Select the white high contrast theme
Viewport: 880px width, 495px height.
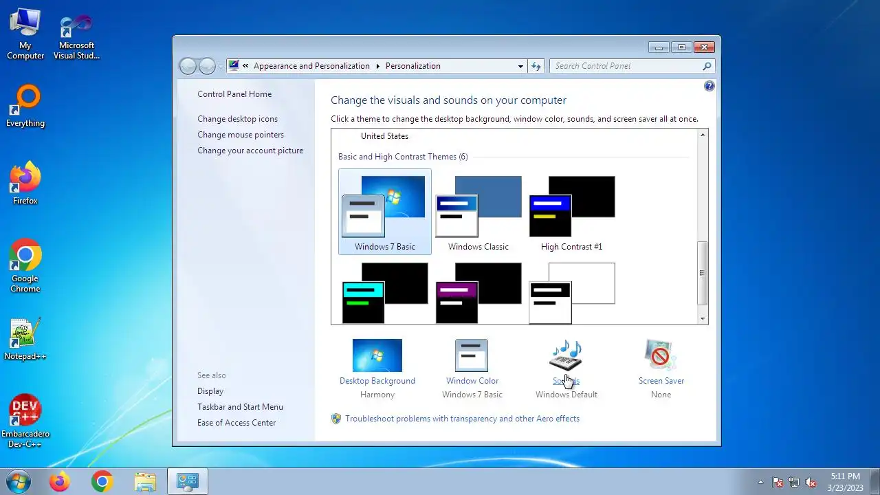[x=571, y=292]
